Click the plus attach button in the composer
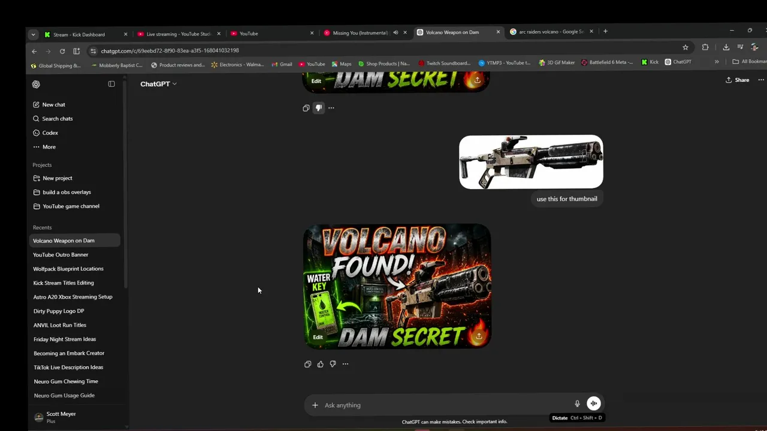 315,405
